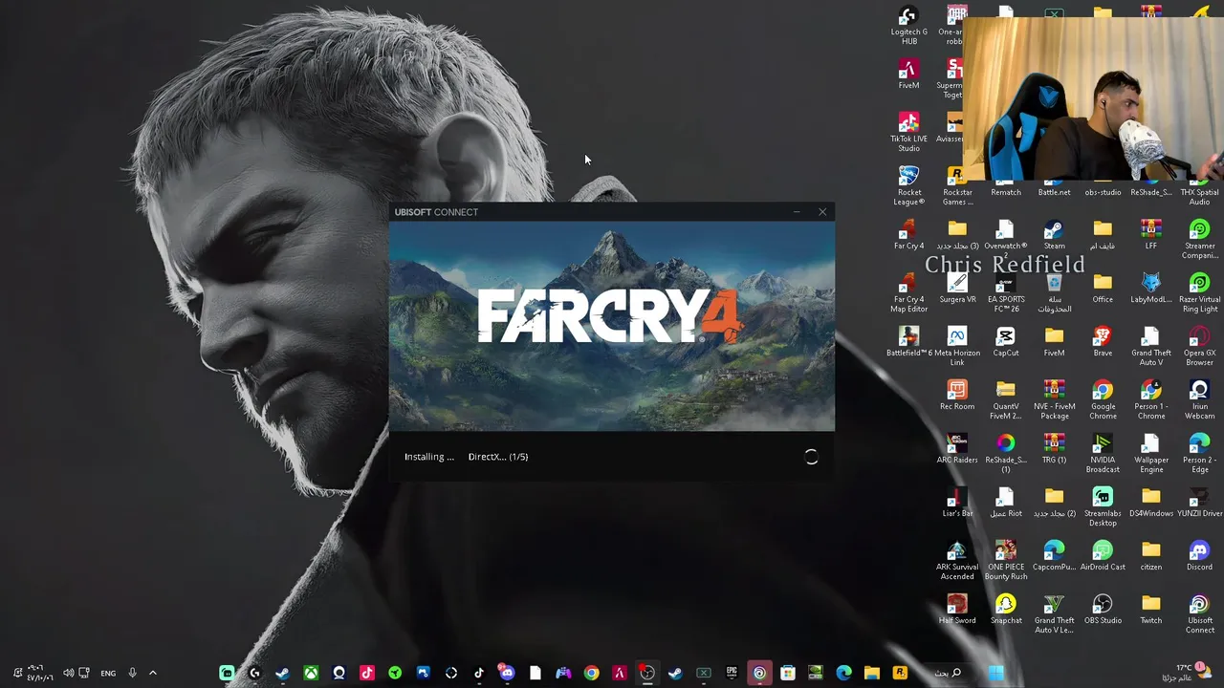Select the Snapchat desktop shortcut
Screen dimensions: 1224x688
click(1006, 610)
